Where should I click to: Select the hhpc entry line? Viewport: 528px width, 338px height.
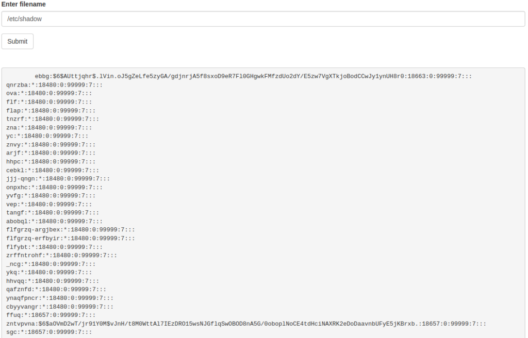(x=51, y=162)
